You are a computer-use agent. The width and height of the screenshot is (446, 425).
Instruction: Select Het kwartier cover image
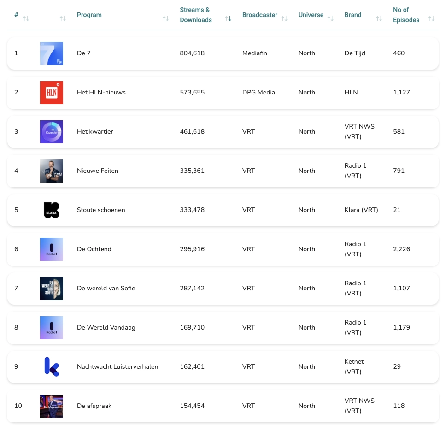(x=52, y=132)
